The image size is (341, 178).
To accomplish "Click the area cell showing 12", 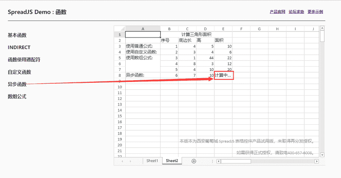I will pyautogui.click(x=223, y=64).
